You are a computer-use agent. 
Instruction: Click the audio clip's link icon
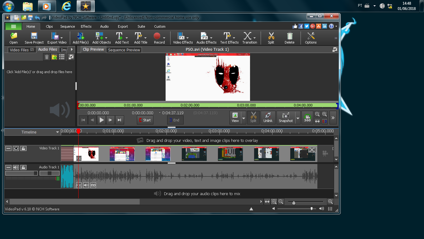pos(93,185)
